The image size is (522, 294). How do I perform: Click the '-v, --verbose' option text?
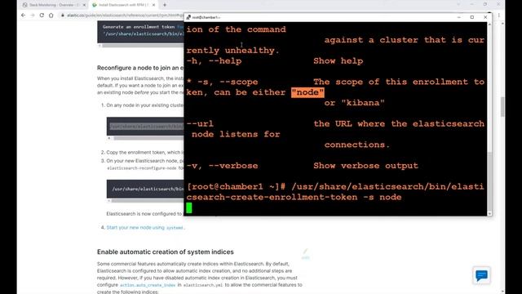pos(222,166)
